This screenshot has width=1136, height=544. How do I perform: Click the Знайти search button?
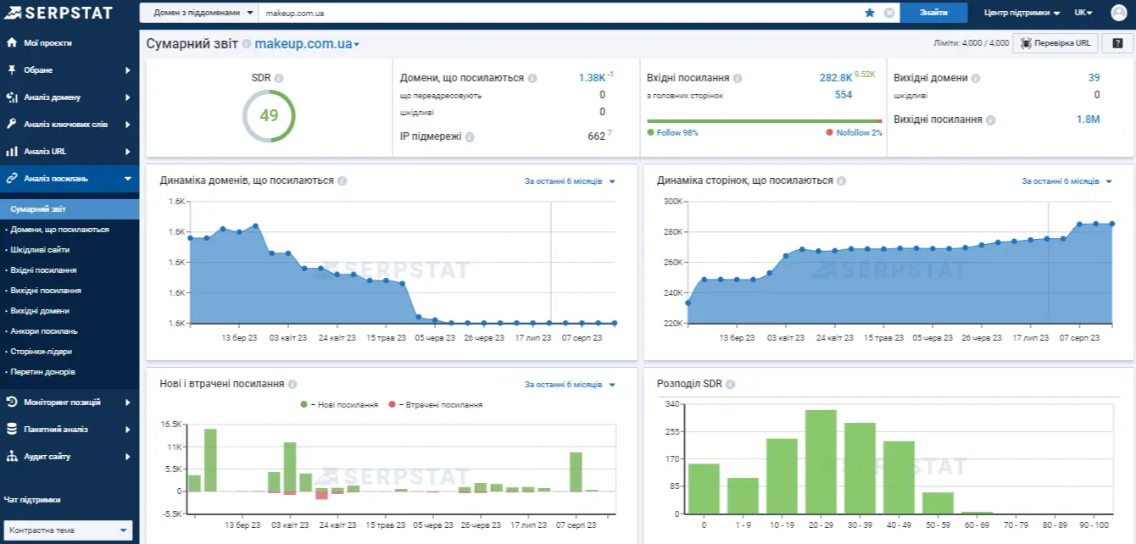coord(933,13)
